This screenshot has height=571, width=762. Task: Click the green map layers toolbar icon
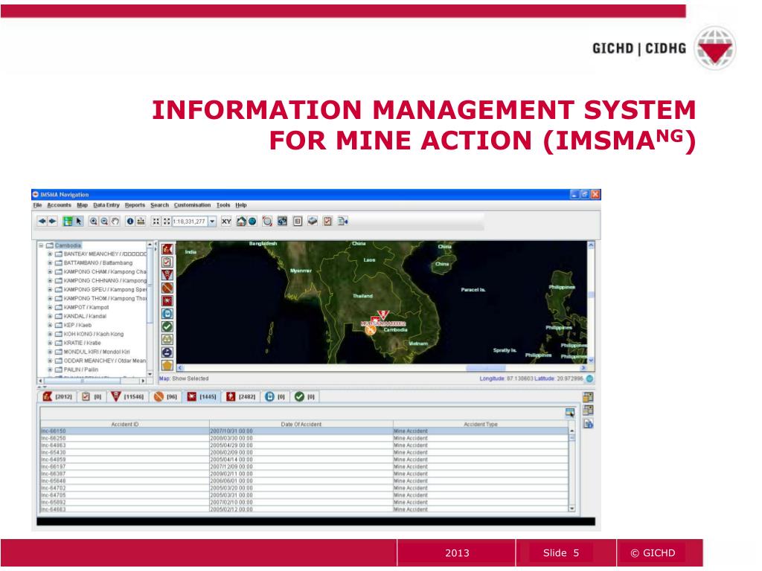click(68, 222)
